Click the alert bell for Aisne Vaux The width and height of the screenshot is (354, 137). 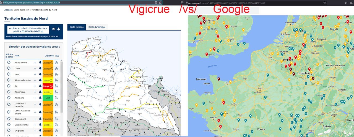tap(40, 92)
